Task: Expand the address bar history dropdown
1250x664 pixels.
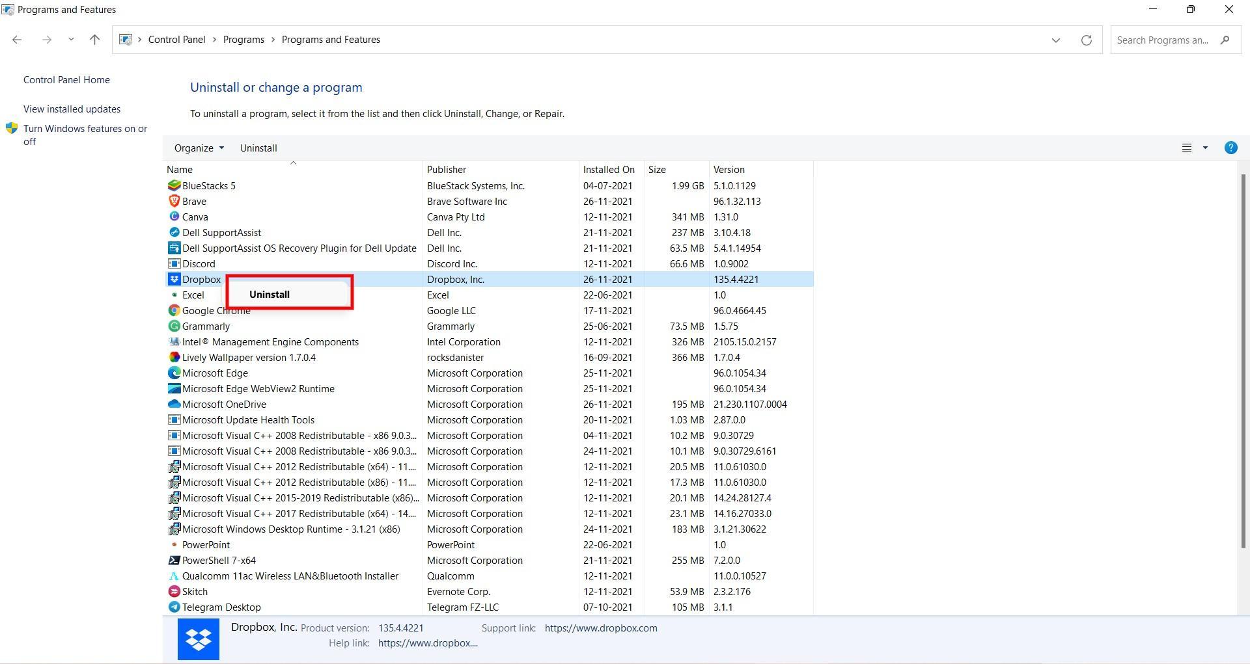Action: click(x=1055, y=40)
